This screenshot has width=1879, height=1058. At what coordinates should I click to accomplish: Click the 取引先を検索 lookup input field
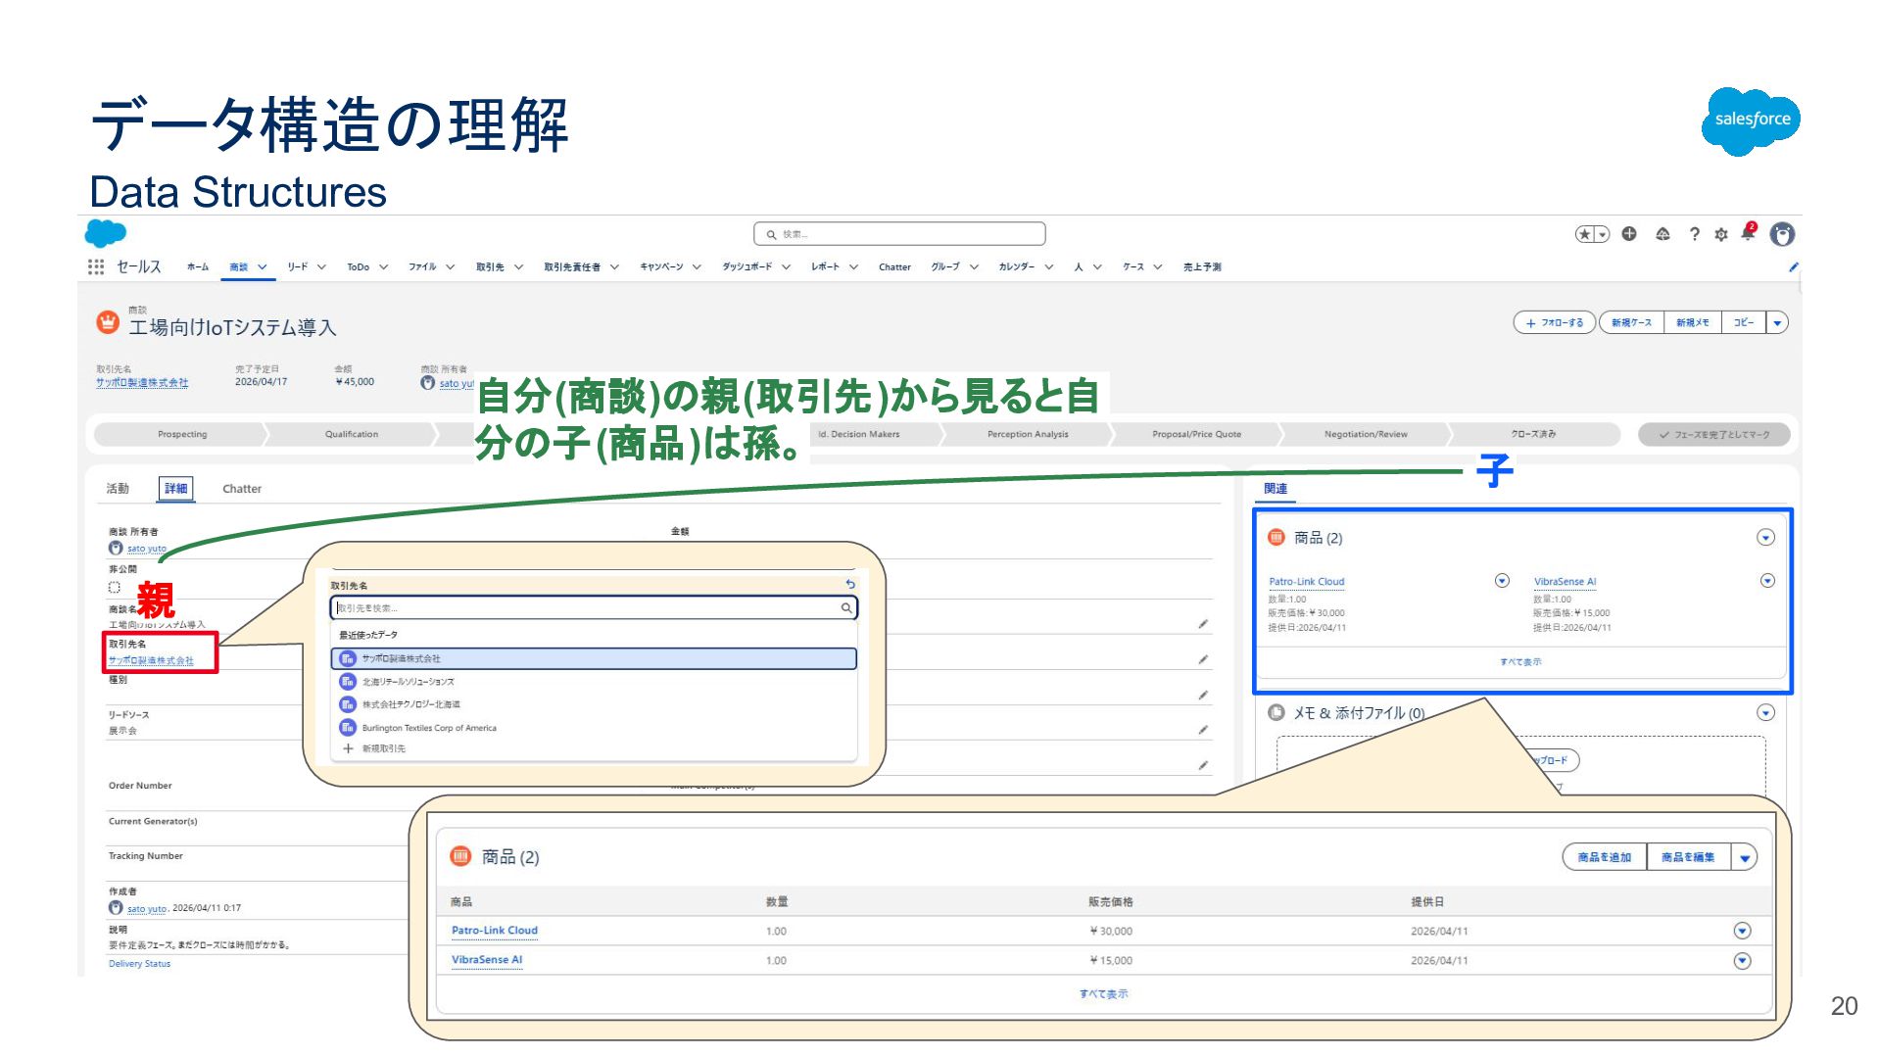click(x=594, y=608)
